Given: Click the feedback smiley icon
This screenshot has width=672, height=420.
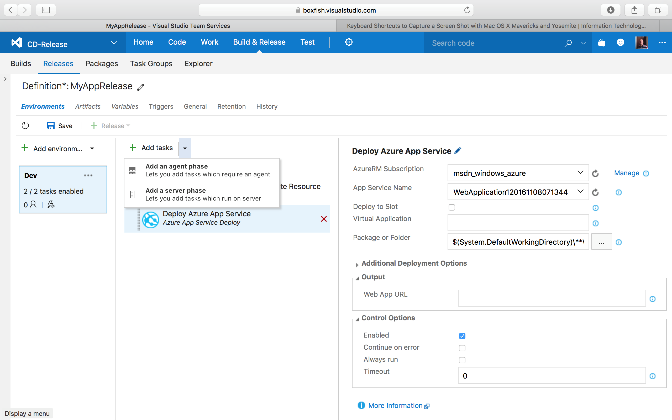Looking at the screenshot, I should [620, 43].
